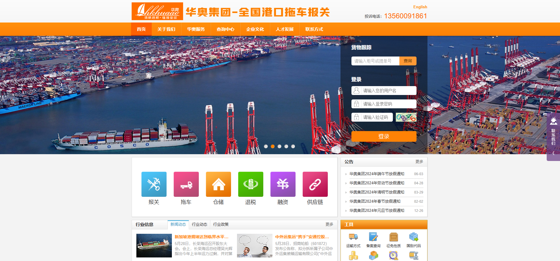Open the 融资 financing service icon

(x=283, y=184)
